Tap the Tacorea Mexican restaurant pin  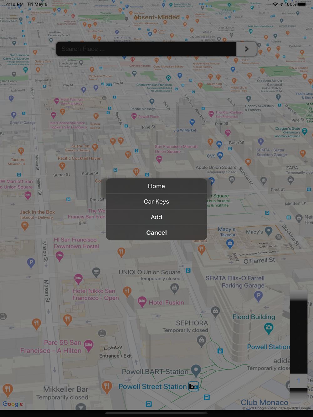21,151
